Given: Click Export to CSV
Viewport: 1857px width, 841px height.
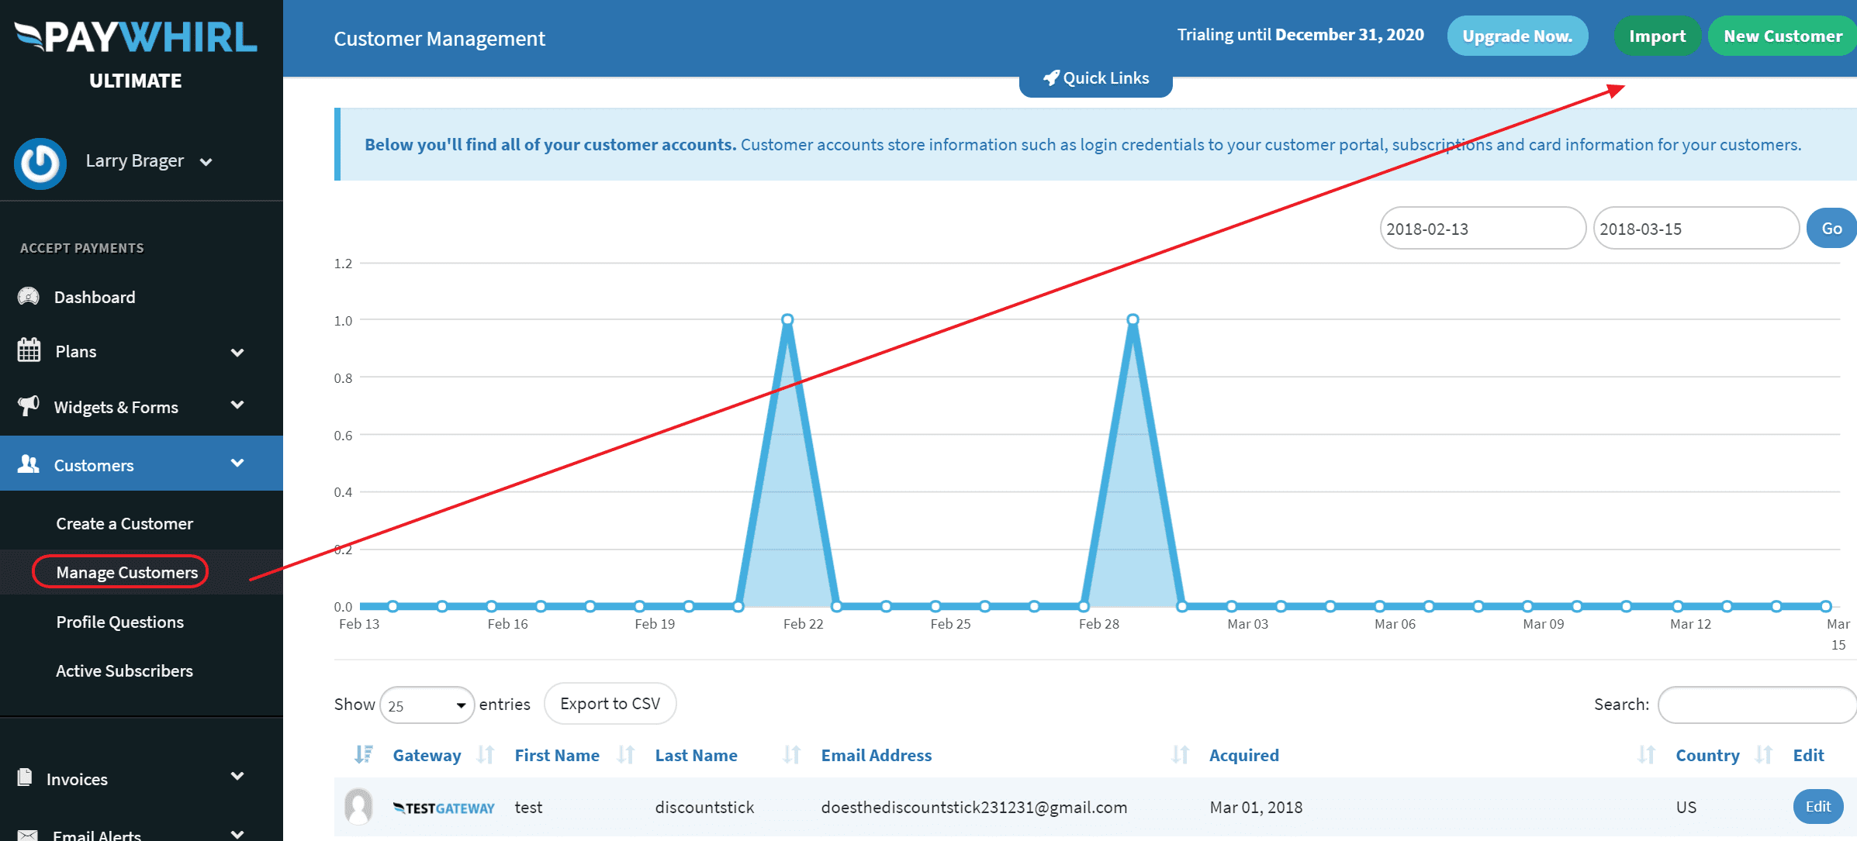Looking at the screenshot, I should (x=610, y=703).
